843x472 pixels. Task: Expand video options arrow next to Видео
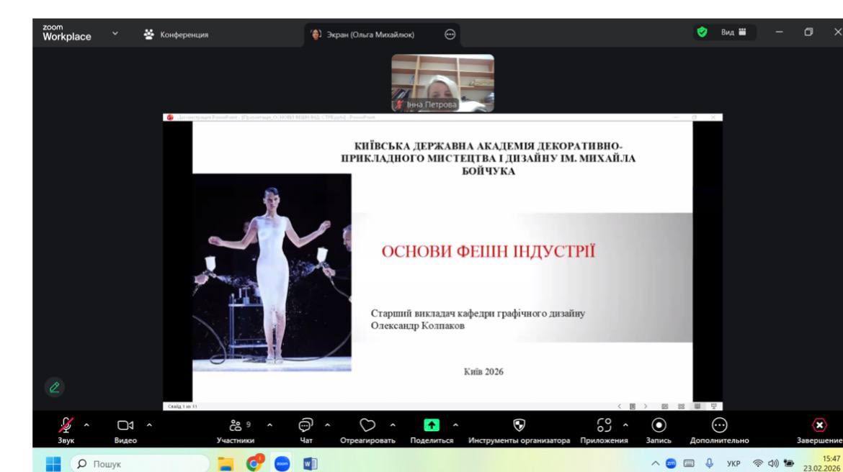(x=149, y=425)
